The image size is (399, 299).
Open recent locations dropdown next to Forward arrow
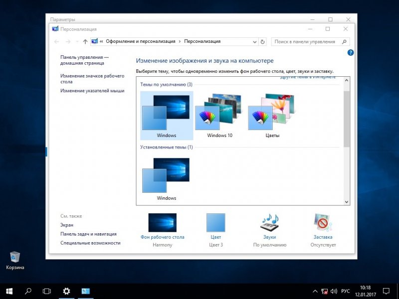click(77, 42)
